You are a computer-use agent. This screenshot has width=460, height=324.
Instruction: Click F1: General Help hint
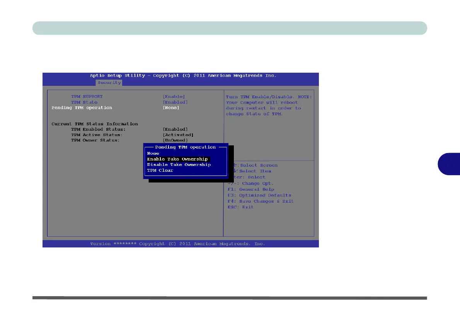coord(251,189)
